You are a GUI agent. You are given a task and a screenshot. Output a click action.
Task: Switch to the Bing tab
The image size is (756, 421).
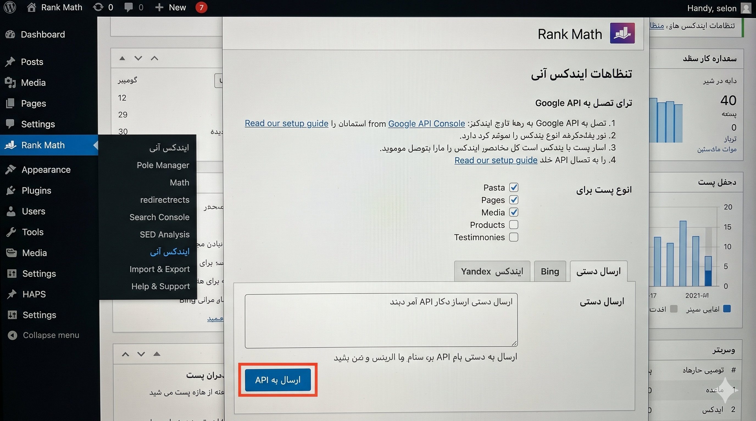tap(550, 271)
